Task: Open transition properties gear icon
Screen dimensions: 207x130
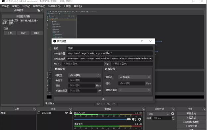Action: [172, 113]
